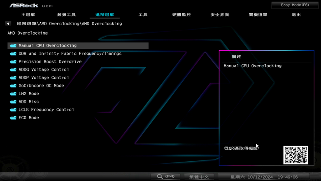This screenshot has height=181, width=321.
Task: Switch to 主選單 tab
Action: pyautogui.click(x=28, y=15)
